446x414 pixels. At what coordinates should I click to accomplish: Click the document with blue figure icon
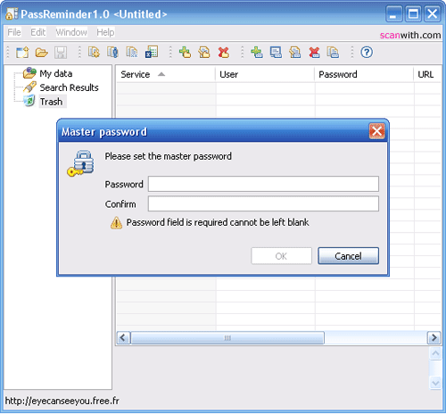tap(112, 53)
